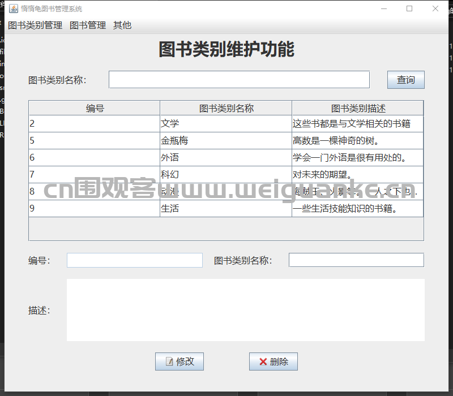Click inside the 描述 text area

[x=245, y=310]
